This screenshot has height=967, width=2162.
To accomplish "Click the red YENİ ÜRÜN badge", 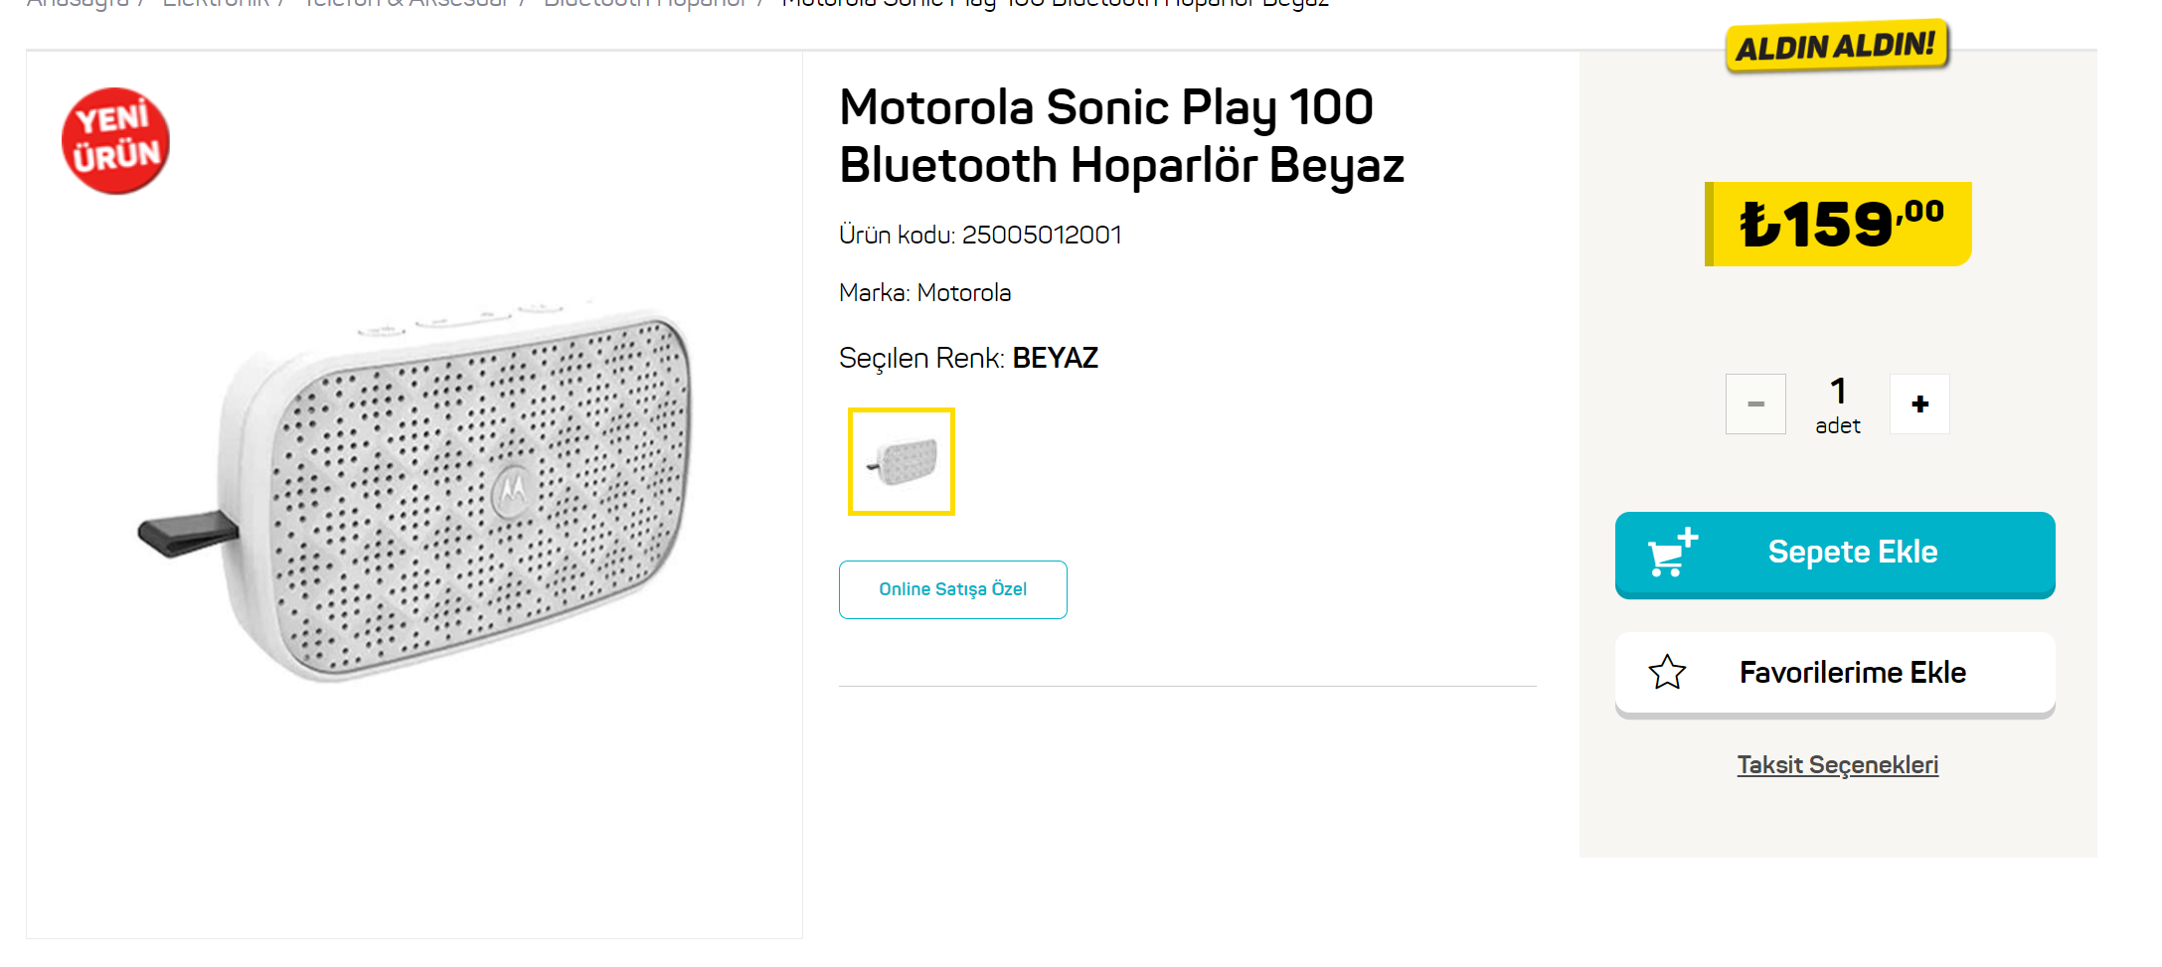I will 115,140.
